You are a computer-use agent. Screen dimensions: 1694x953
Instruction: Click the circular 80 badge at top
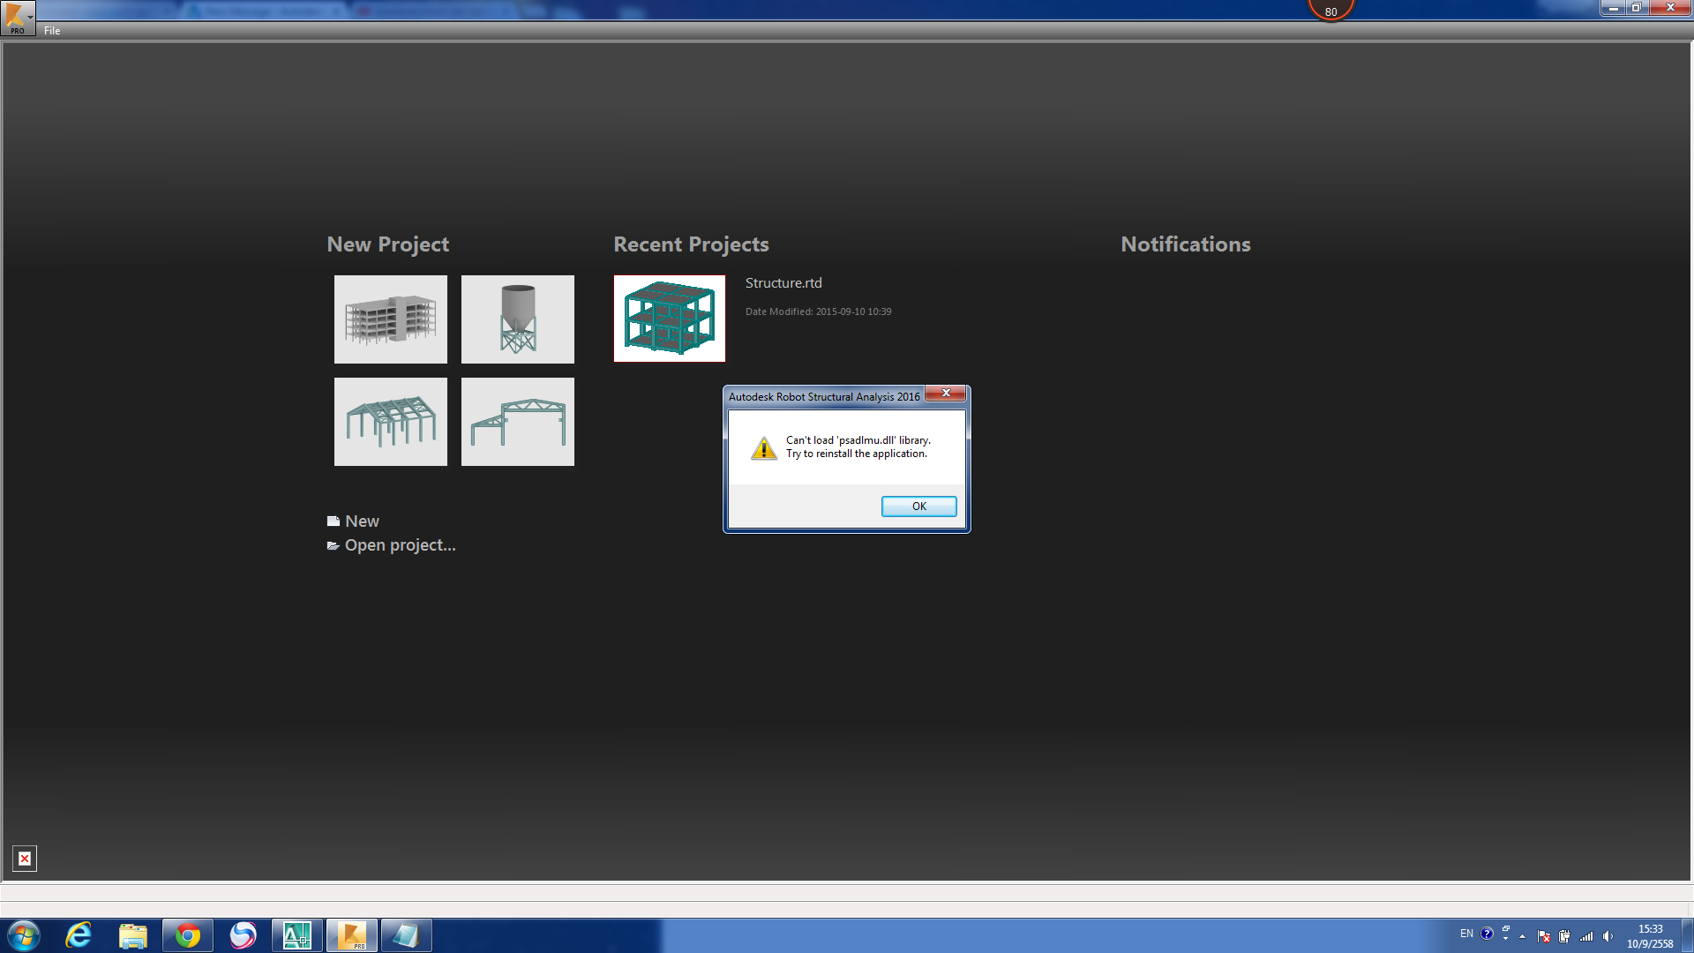pos(1330,10)
